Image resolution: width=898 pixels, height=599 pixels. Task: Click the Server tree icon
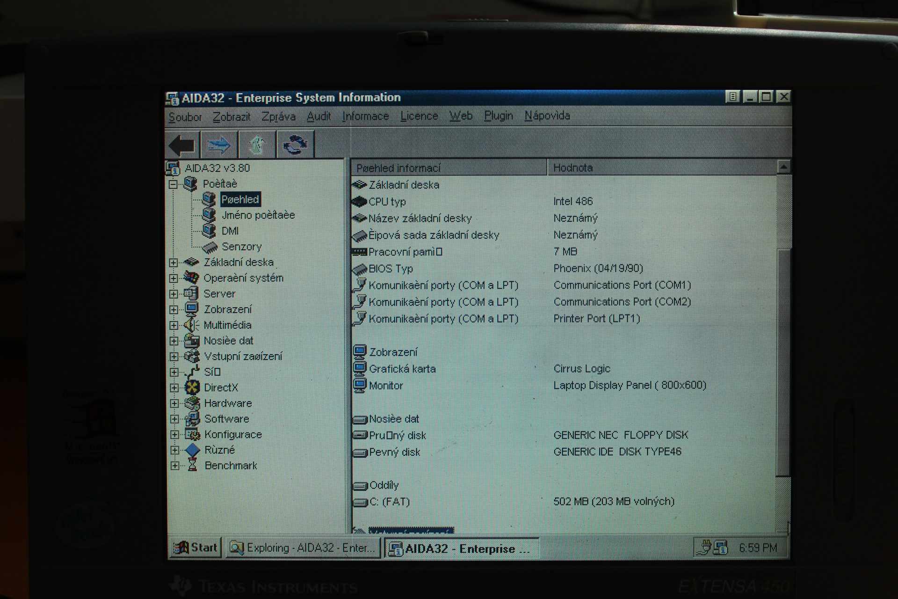click(x=191, y=293)
